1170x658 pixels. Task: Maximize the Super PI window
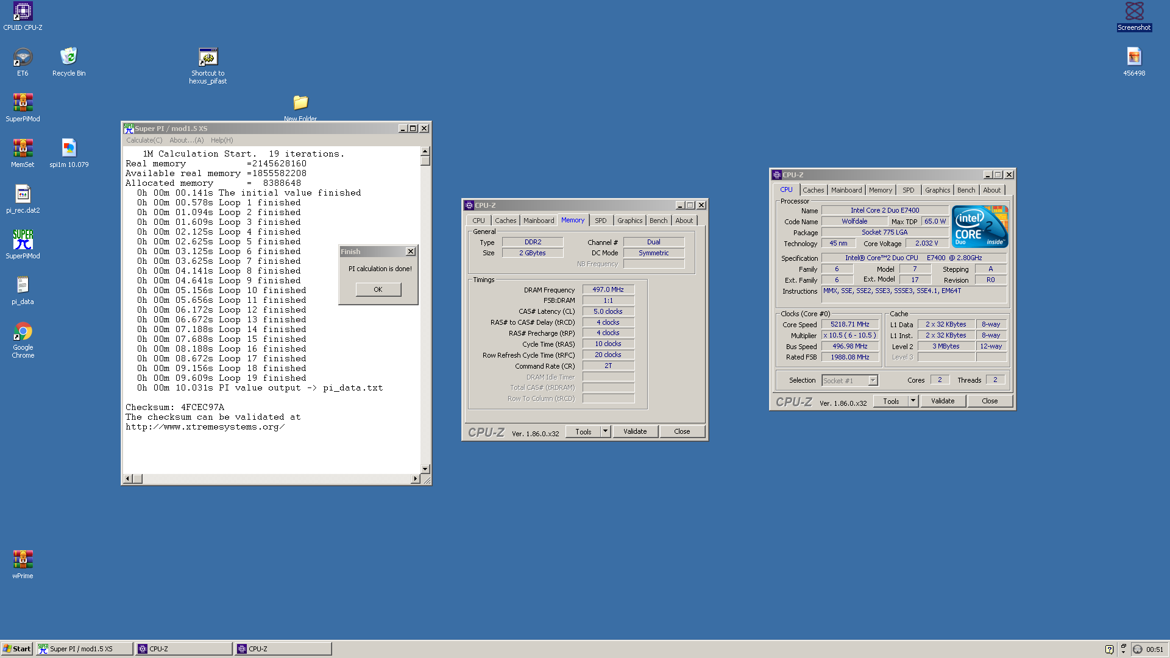(413, 129)
